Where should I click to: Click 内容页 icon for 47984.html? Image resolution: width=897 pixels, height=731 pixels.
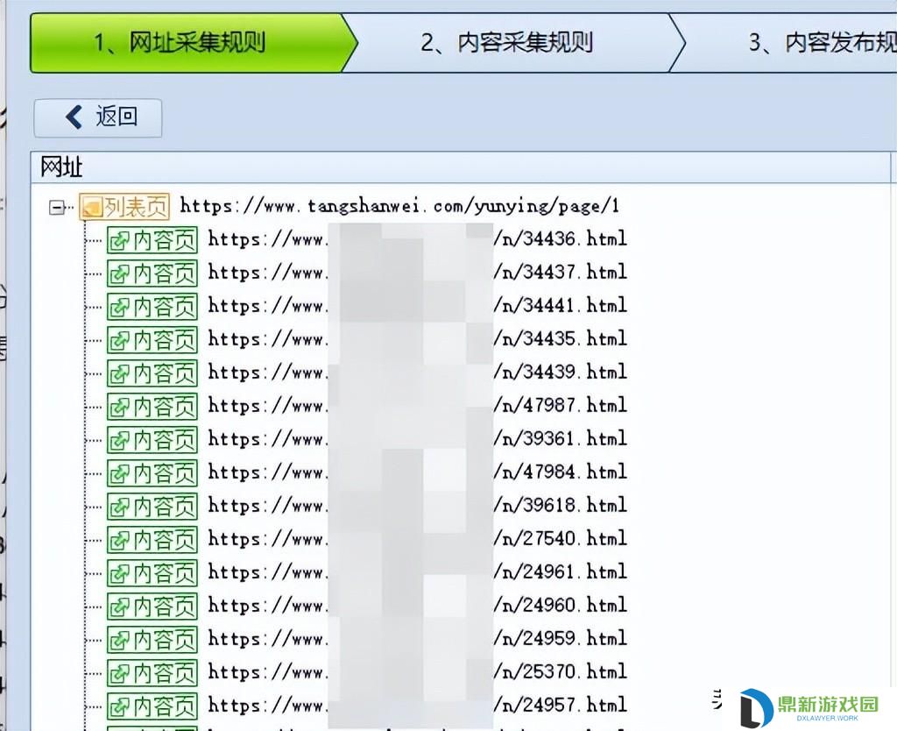tap(152, 472)
